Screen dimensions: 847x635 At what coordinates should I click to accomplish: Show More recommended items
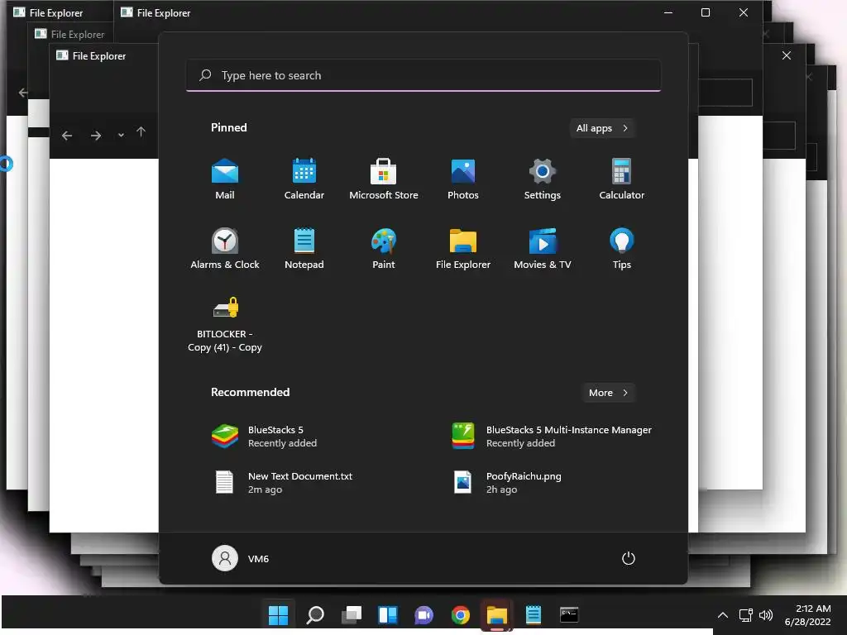pyautogui.click(x=608, y=393)
